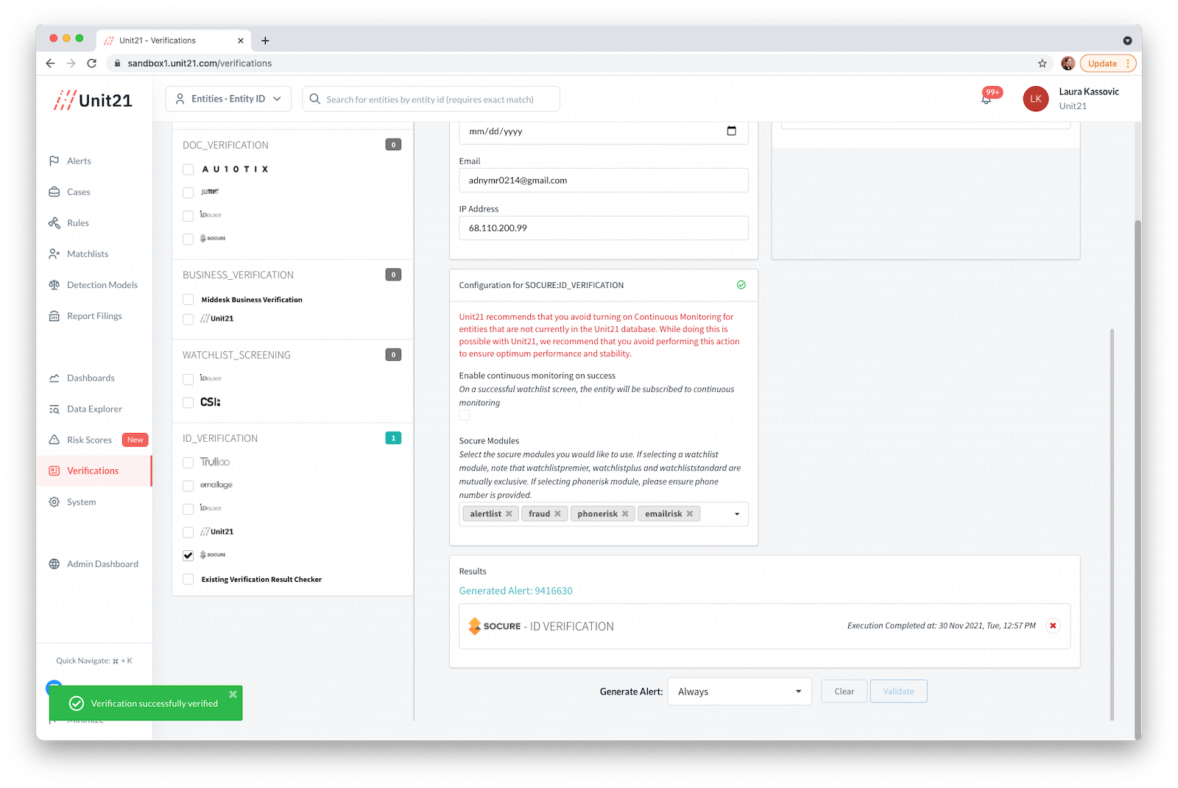Click the Risk Scores triangle icon

(x=54, y=440)
